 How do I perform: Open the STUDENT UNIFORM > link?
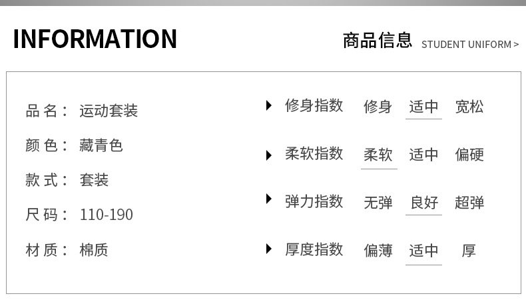(x=470, y=45)
